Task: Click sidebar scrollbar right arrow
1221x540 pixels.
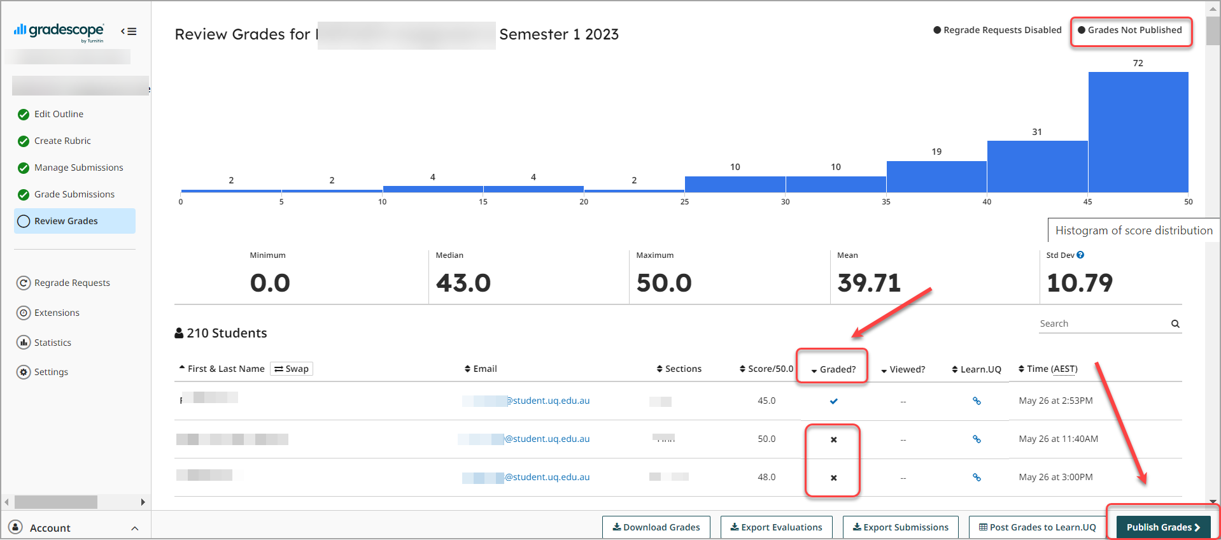Action: [143, 502]
